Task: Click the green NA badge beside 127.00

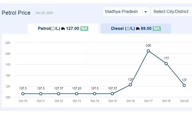Action: [84, 29]
